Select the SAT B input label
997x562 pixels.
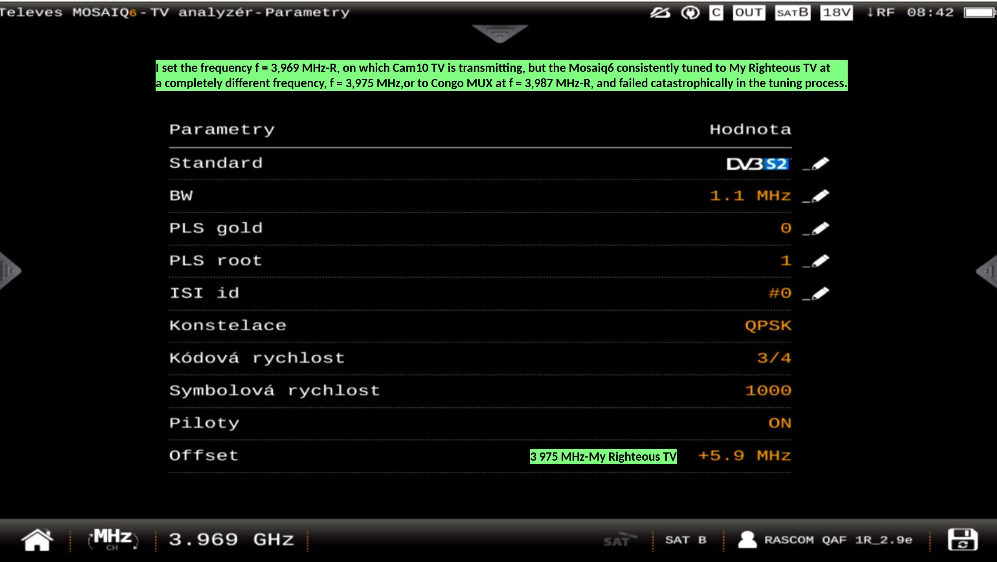(686, 540)
